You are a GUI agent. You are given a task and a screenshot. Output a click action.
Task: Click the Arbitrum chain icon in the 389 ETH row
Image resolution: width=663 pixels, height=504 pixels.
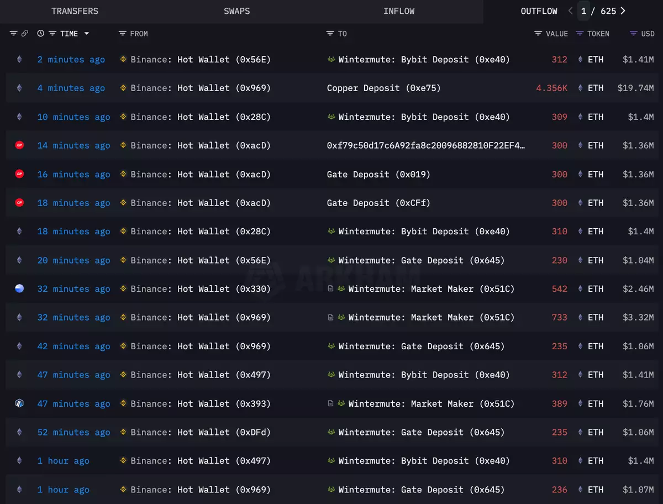click(x=19, y=403)
